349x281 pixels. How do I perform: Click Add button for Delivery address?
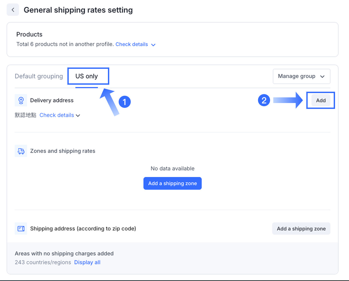(321, 101)
